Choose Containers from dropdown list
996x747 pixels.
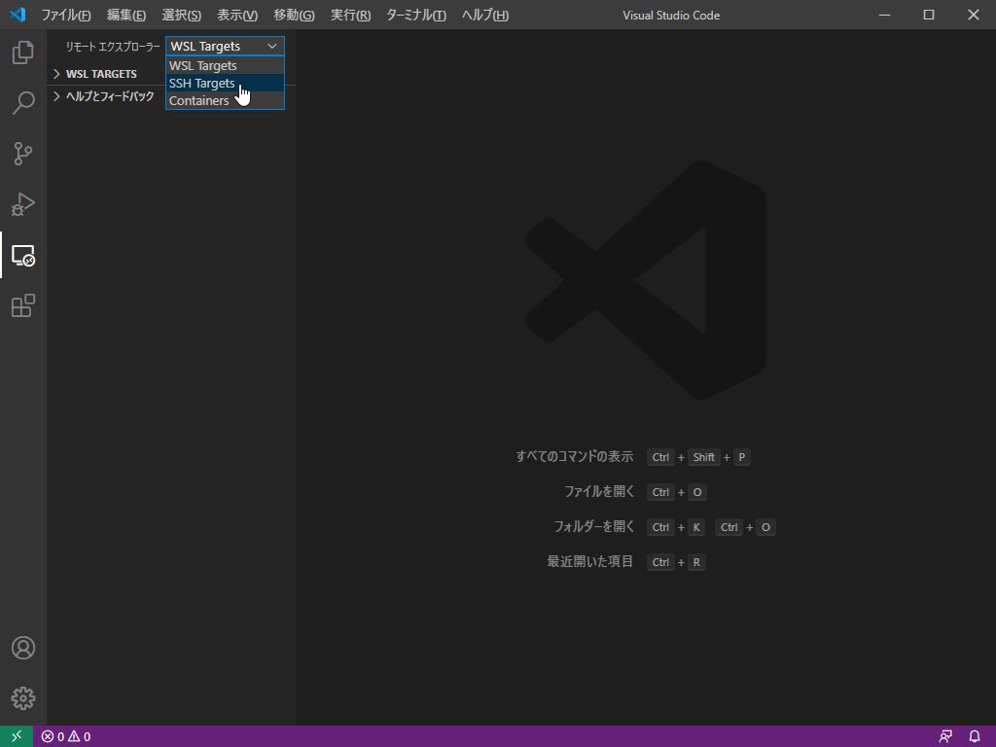tap(225, 100)
